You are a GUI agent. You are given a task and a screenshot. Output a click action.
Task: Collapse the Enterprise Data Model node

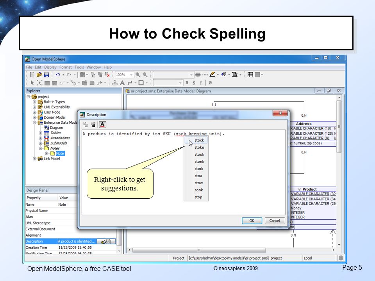click(34, 123)
